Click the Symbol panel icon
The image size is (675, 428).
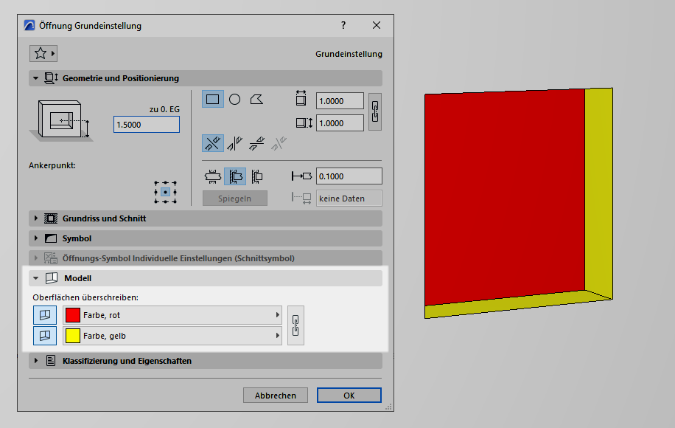pyautogui.click(x=51, y=238)
